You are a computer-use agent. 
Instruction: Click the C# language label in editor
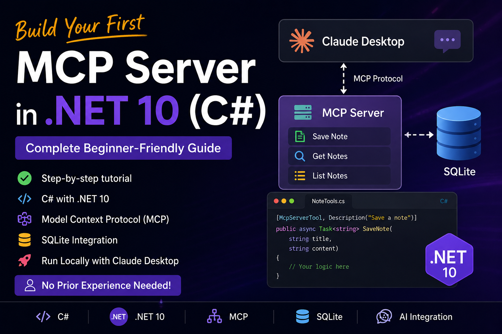point(444,201)
